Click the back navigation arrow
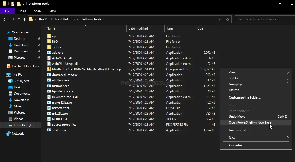Screen dimensions: 295x162 [x=5, y=19]
